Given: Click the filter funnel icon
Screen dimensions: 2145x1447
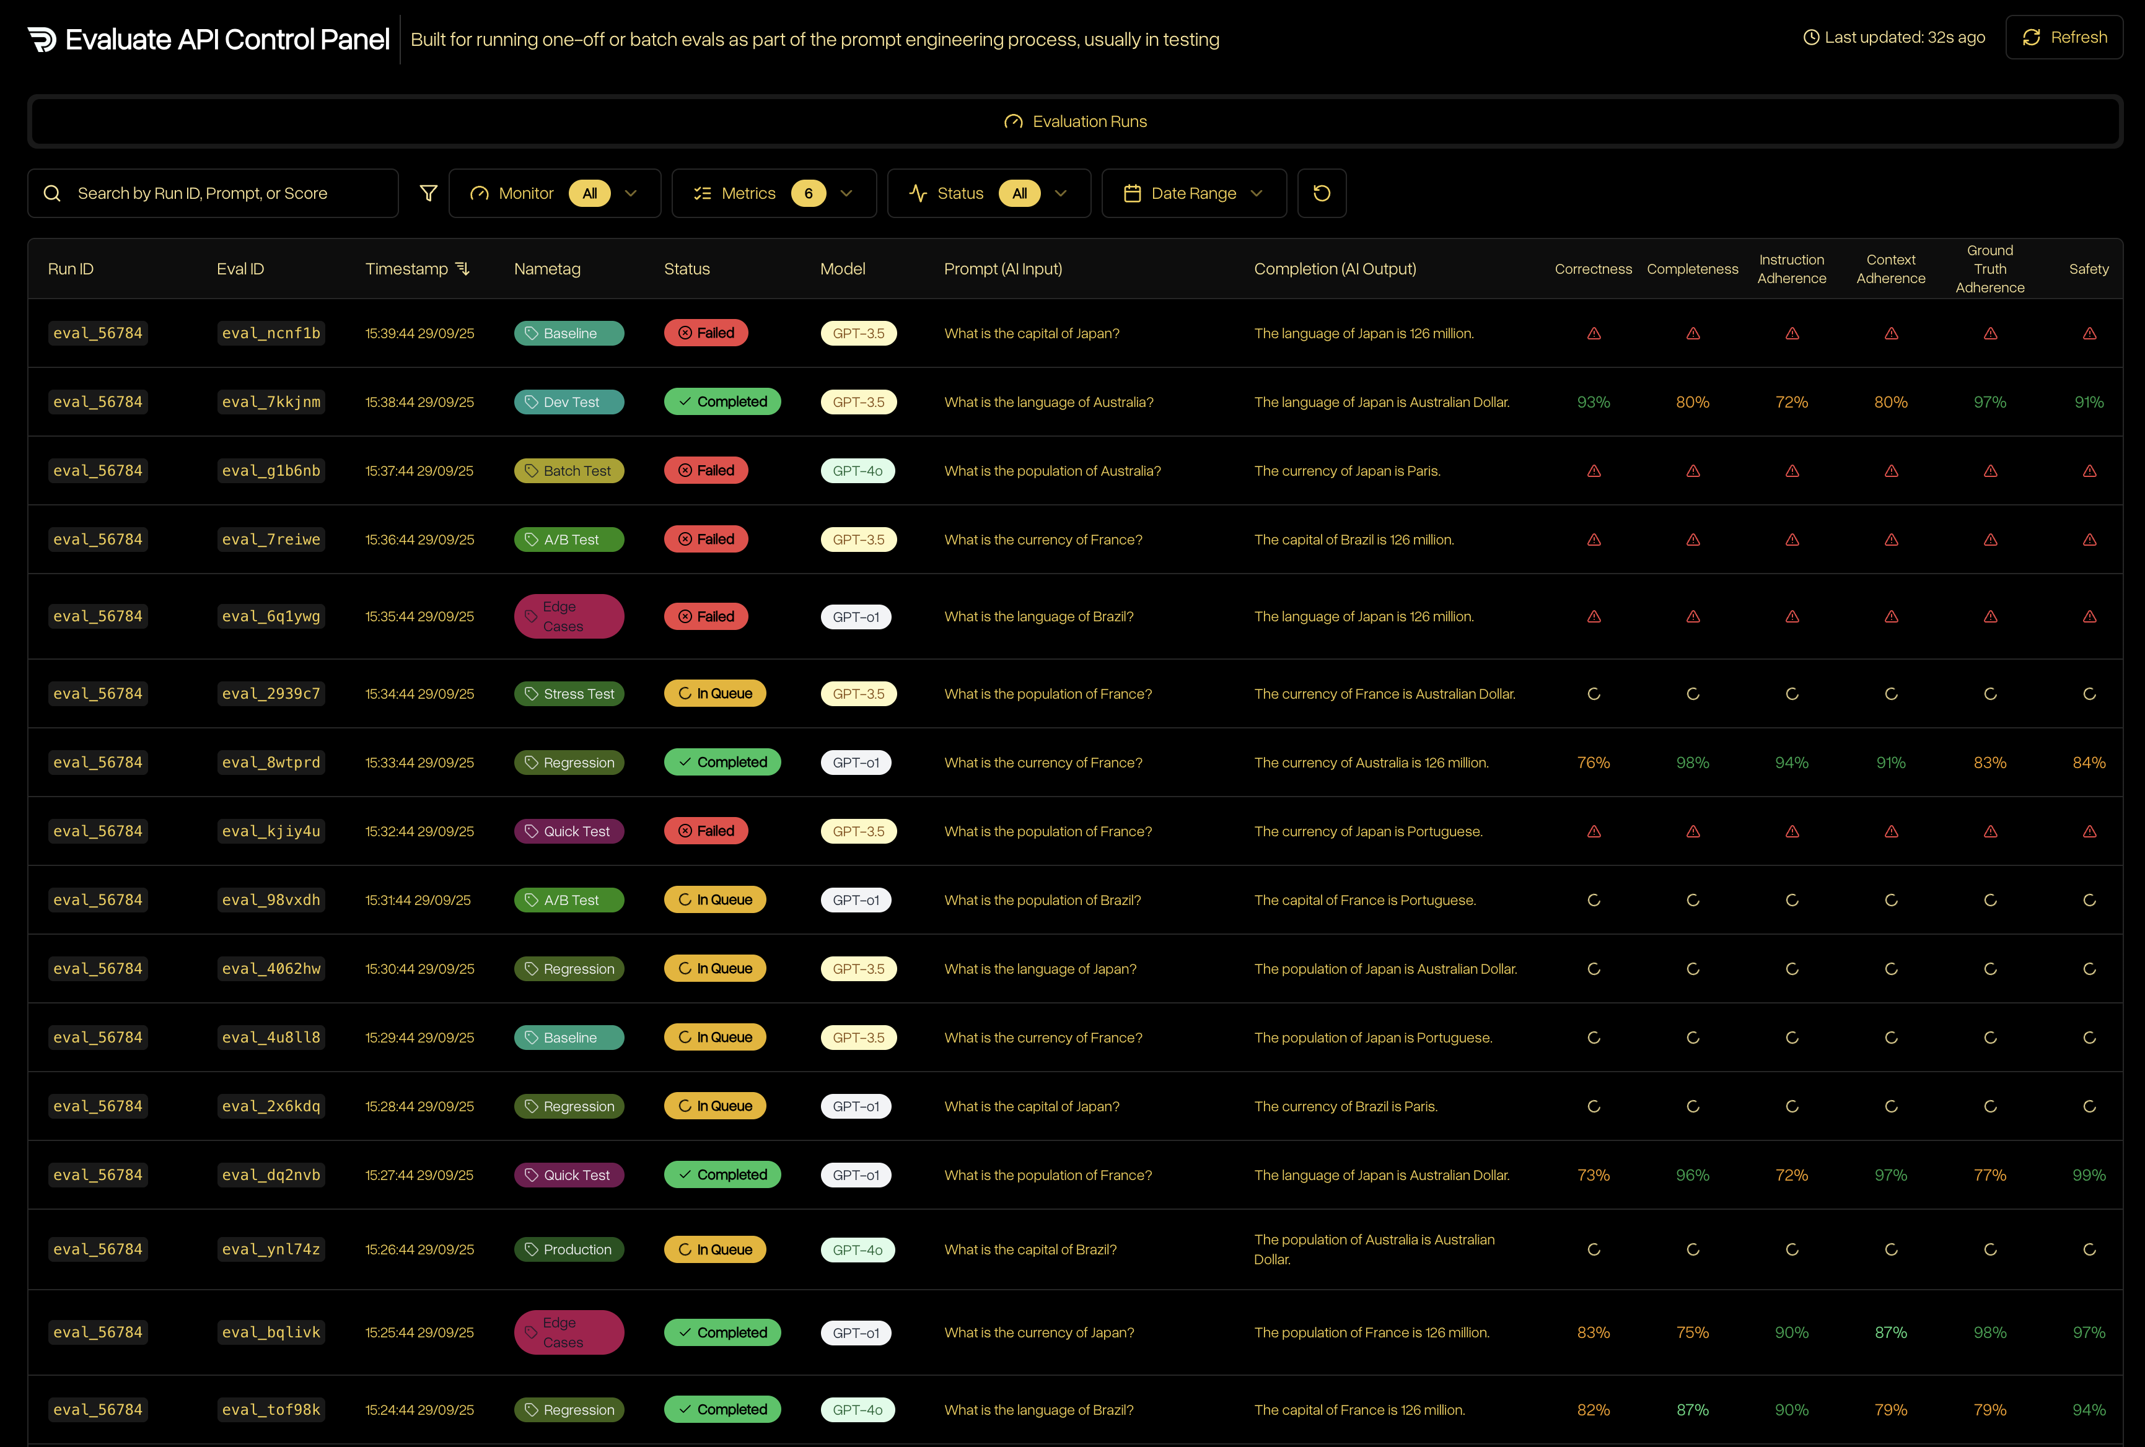Looking at the screenshot, I should 428,193.
